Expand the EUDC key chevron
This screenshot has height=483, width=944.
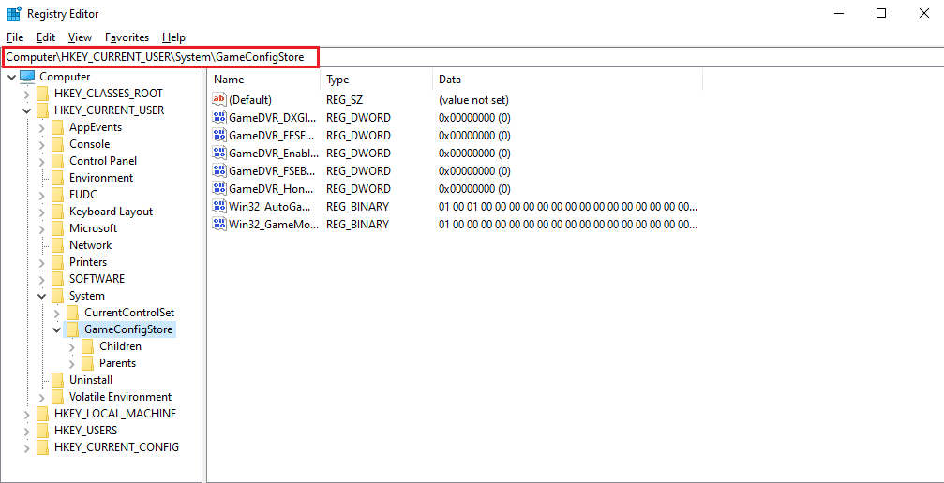[x=41, y=195]
